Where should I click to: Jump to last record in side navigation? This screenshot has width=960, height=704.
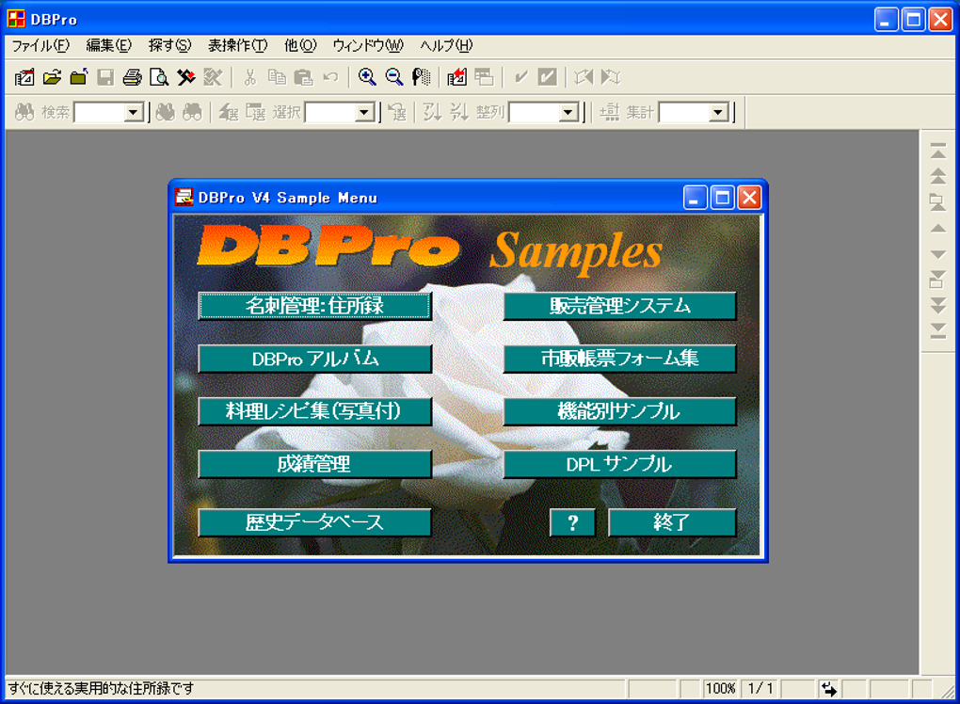(938, 331)
